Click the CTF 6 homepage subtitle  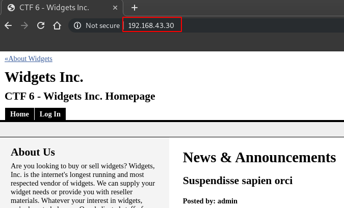pyautogui.click(x=80, y=96)
